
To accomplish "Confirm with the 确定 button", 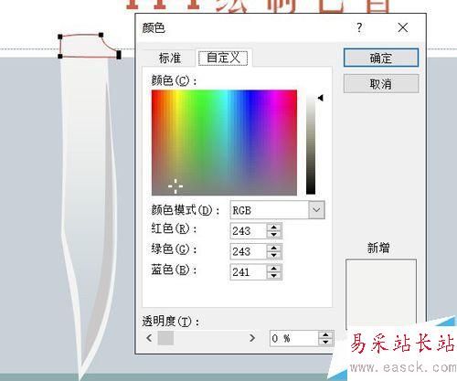I will pos(381,58).
